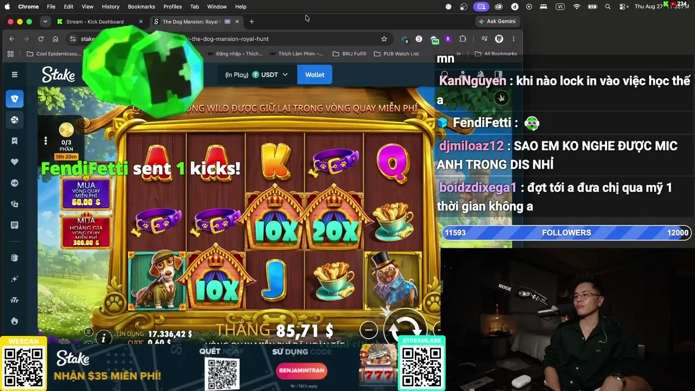The height and width of the screenshot is (391, 695).
Task: Open the stacked cards icon in sidebar
Action: [15, 204]
